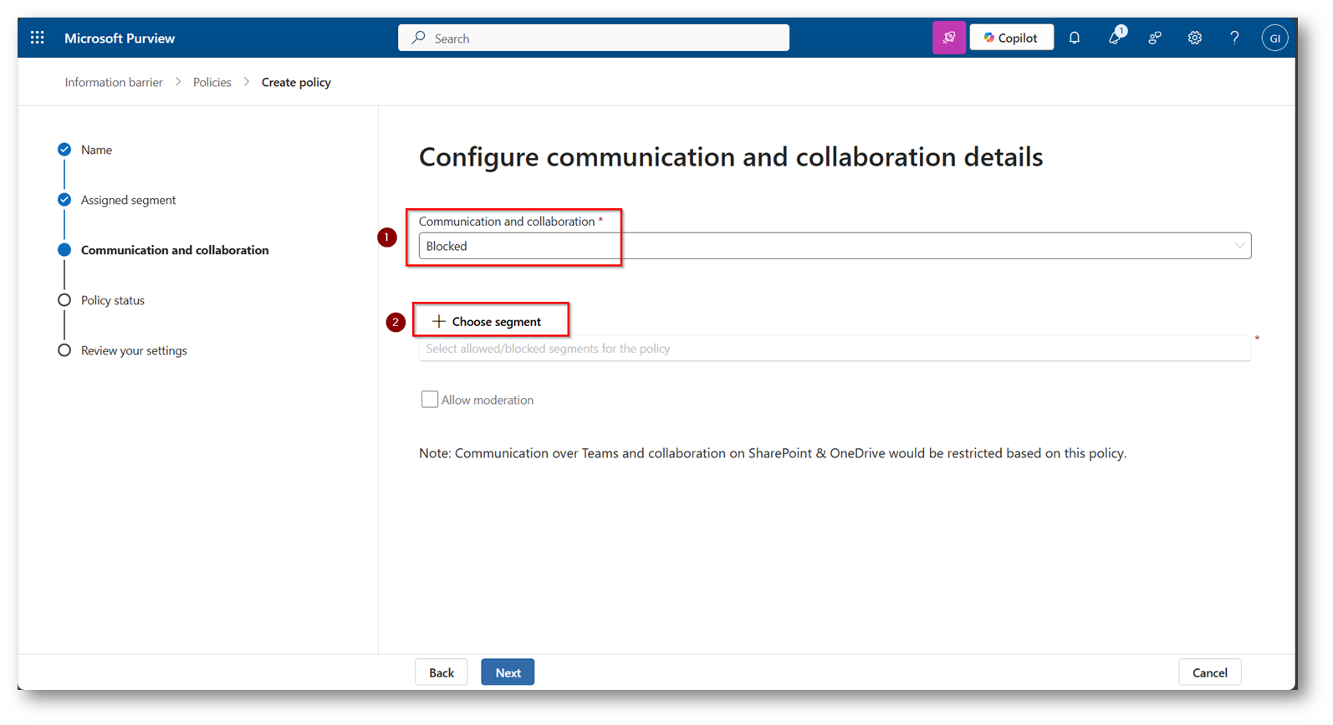This screenshot has height=725, width=1333.
Task: Open the Information barrier breadcrumb link
Action: point(114,82)
